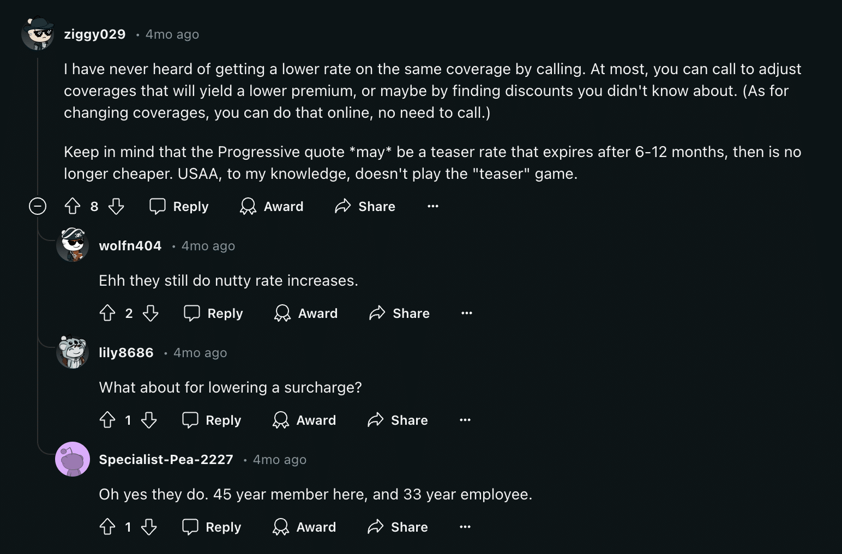Open ziggy029's profile
The height and width of the screenshot is (554, 842).
point(95,34)
